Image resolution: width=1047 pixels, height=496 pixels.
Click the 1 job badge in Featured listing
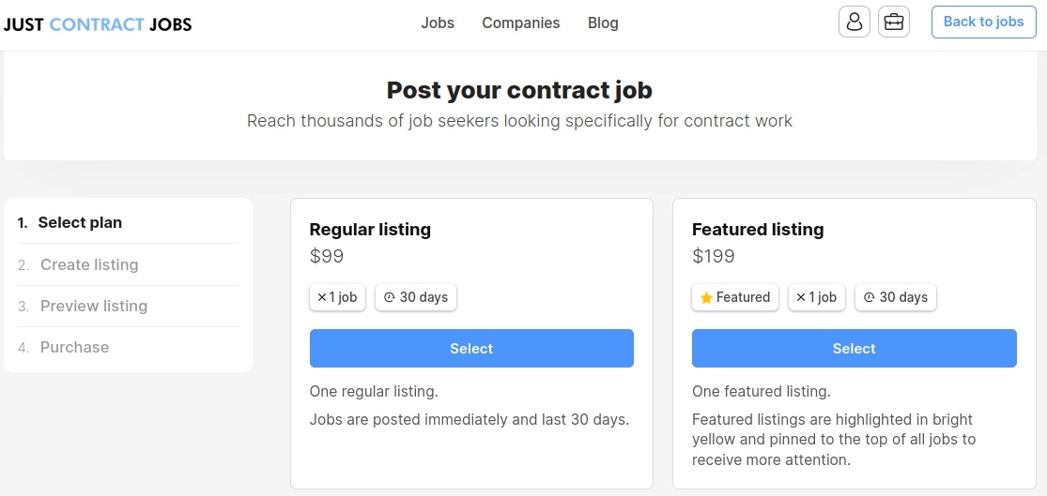pyautogui.click(x=817, y=297)
